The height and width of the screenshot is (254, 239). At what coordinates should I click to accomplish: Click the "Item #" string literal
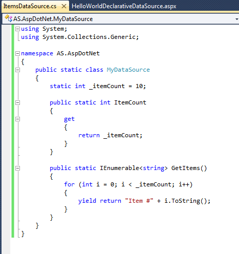(x=139, y=201)
